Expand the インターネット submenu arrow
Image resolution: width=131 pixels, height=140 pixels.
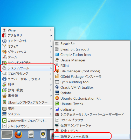coord(51,41)
